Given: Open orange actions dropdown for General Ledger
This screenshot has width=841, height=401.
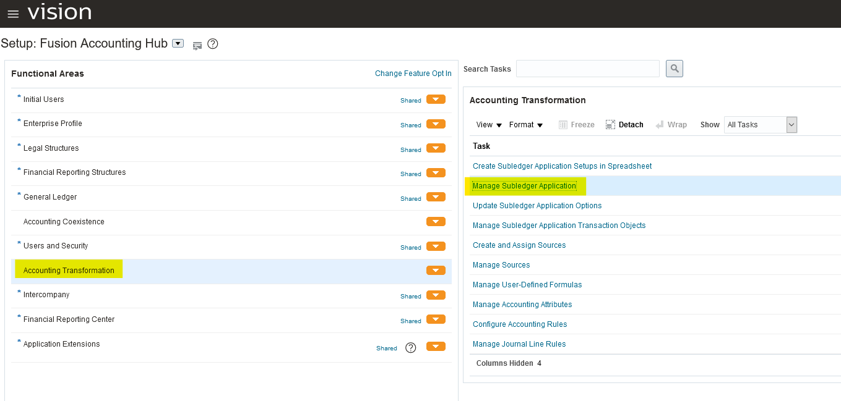Looking at the screenshot, I should (x=436, y=197).
